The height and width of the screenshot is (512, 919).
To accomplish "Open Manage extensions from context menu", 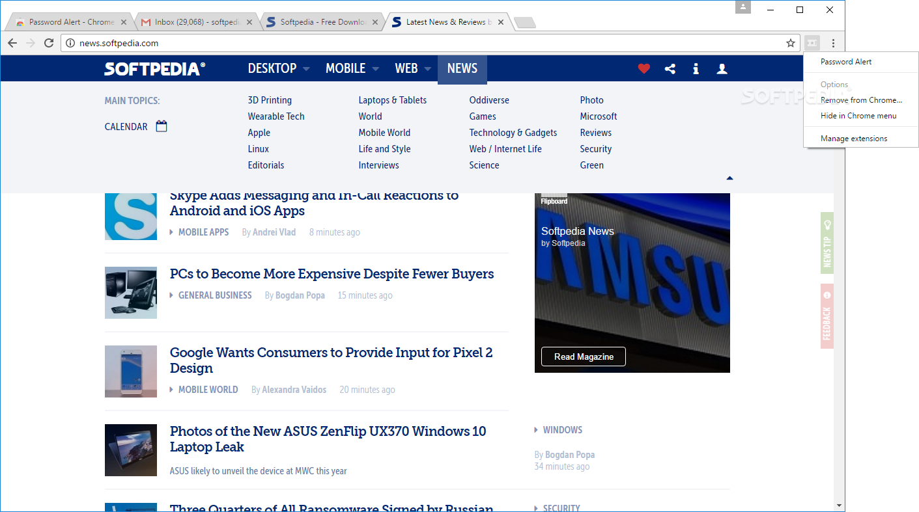I will point(861,139).
